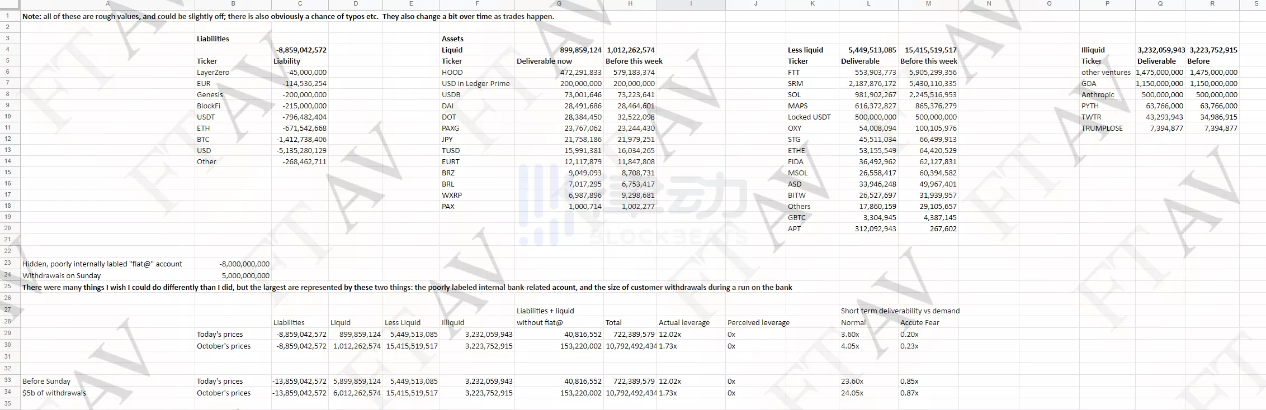The height and width of the screenshot is (410, 1266).
Task: Click the 6,012,262,574 liquid value
Action: (357, 393)
